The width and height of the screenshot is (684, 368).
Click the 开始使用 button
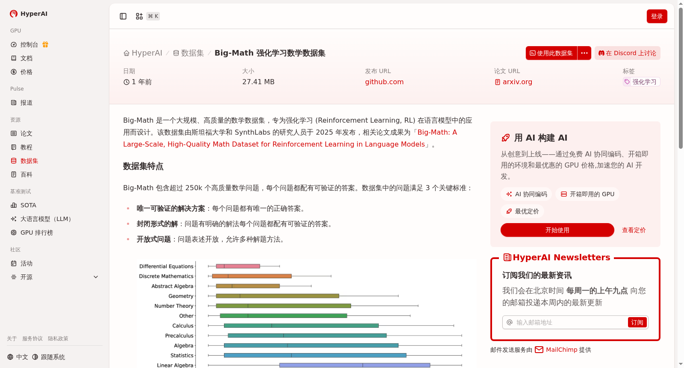(x=557, y=230)
